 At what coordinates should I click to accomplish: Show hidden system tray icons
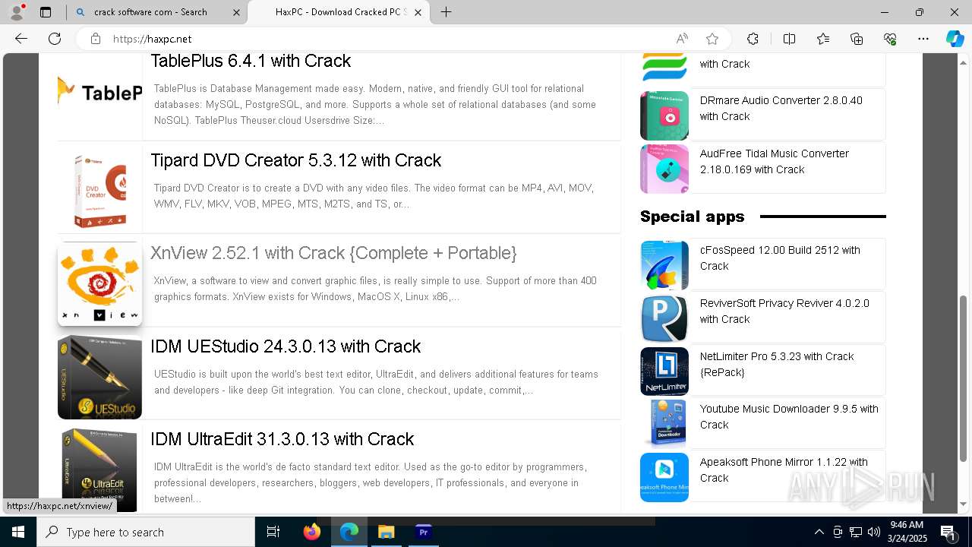[819, 532]
